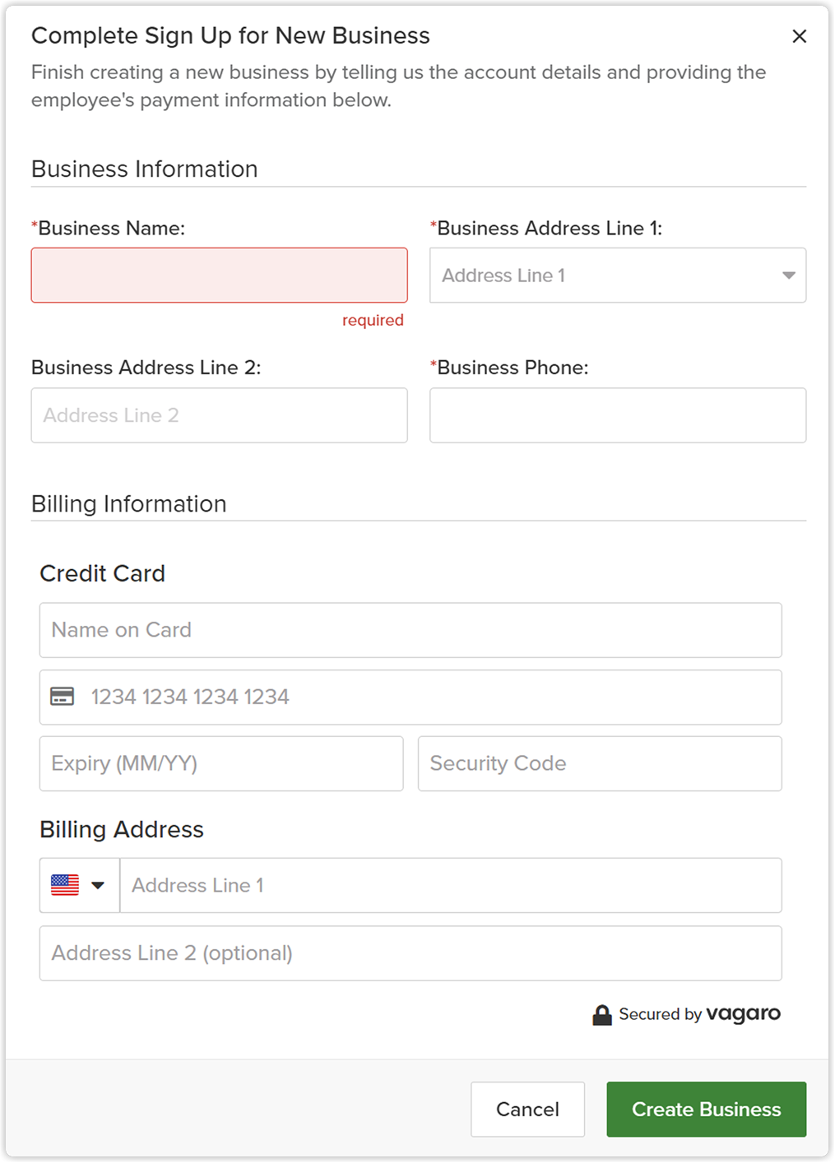Click the billing Address Line 1 field
This screenshot has height=1163, width=835.
[451, 885]
